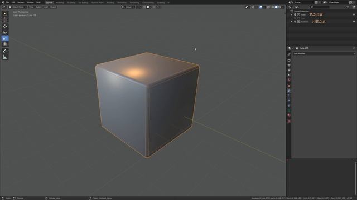Hide the third collection via eye icon
The image size is (357, 200).
click(354, 22)
